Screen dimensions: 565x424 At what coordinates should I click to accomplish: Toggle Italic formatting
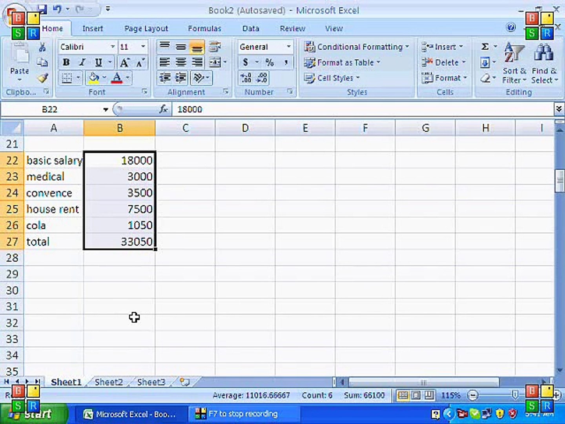(82, 62)
